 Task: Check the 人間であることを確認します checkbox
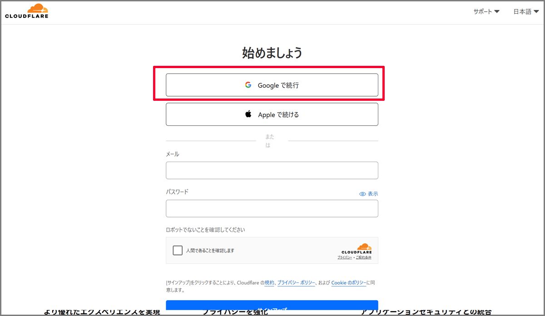[x=178, y=251]
